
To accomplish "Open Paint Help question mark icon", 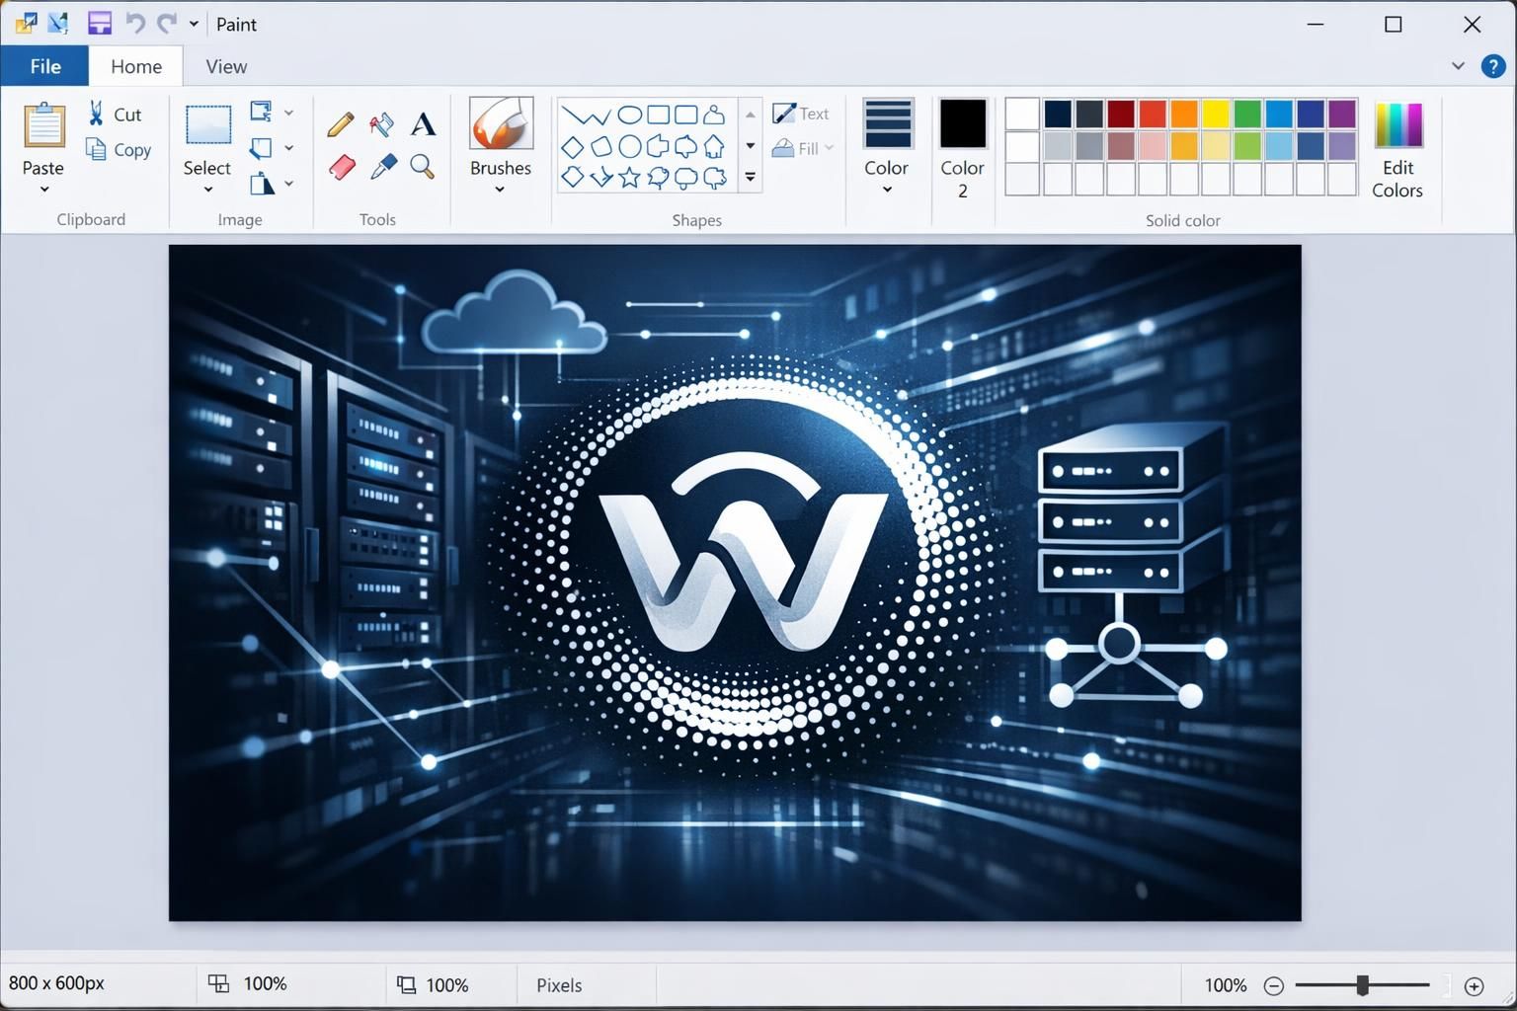I will (x=1492, y=66).
